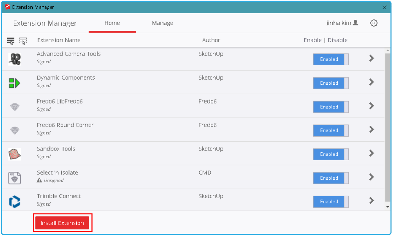
Task: Click the Install Extension button
Action: pos(62,223)
